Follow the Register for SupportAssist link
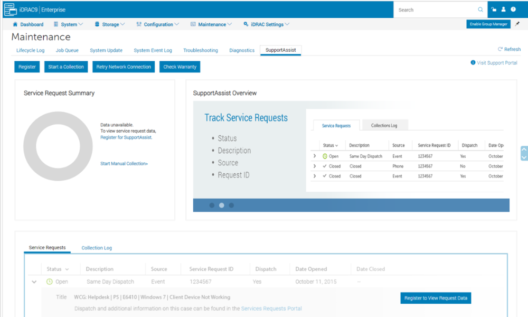Image resolution: width=528 pixels, height=317 pixels. click(x=126, y=137)
